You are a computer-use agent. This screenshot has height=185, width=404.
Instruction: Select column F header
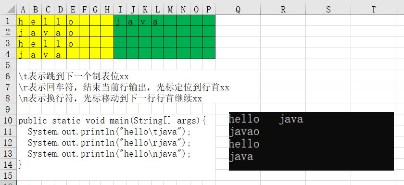click(84, 10)
